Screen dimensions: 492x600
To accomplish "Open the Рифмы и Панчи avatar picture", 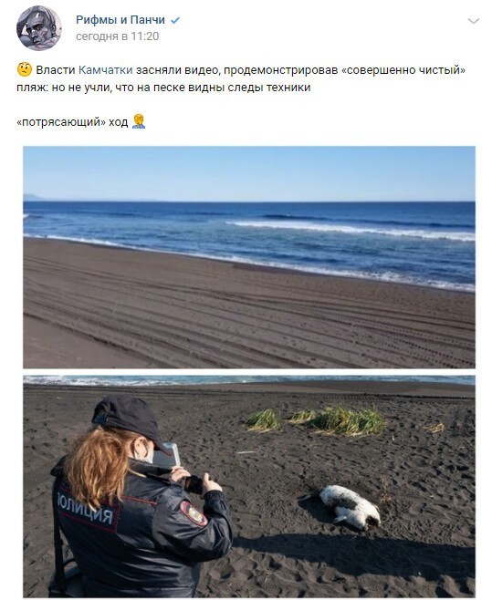I will [x=38, y=28].
